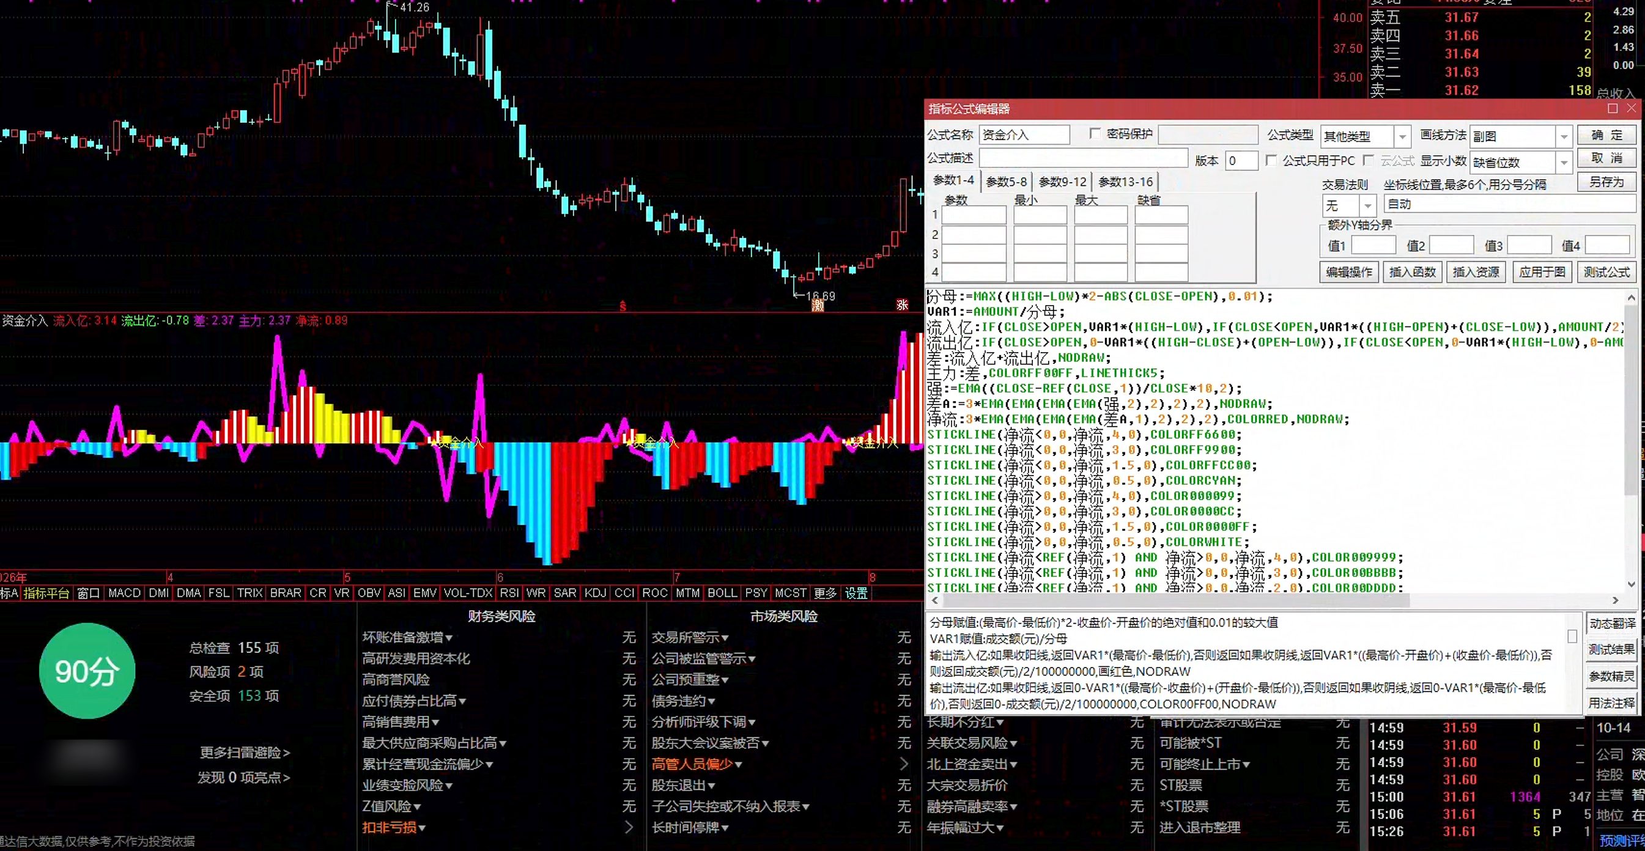Click the 确定 button

(x=1606, y=134)
